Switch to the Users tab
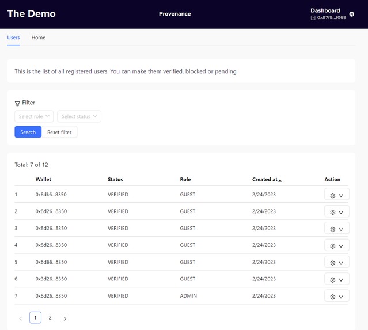Screen dimensions: 368x330 pos(13,37)
